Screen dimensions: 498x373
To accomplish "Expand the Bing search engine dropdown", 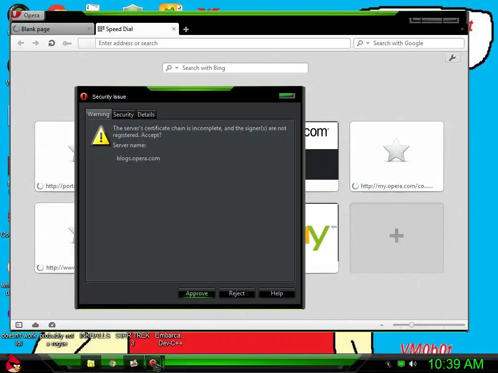I will [177, 68].
